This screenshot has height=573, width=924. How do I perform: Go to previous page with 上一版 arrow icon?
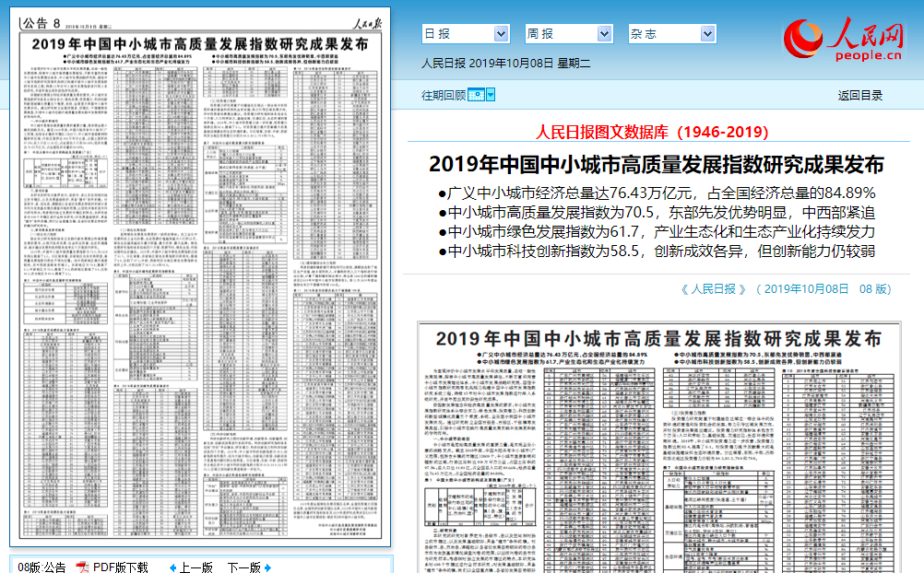pos(172,567)
